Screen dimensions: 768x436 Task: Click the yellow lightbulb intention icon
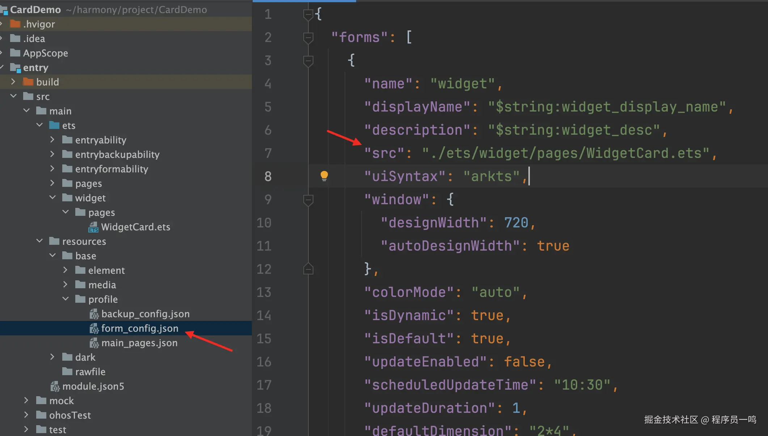(324, 176)
